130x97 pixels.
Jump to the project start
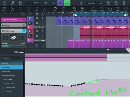click(47, 3)
